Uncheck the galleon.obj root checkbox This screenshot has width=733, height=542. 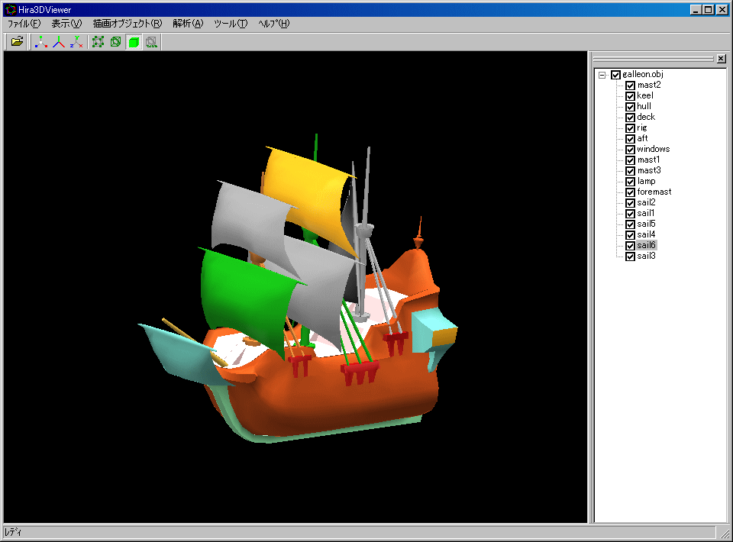tap(615, 75)
